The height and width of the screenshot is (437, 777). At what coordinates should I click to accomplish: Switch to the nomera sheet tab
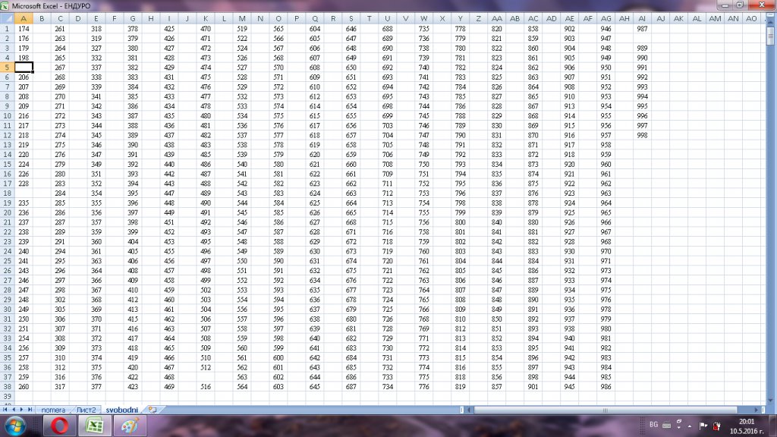(53, 410)
